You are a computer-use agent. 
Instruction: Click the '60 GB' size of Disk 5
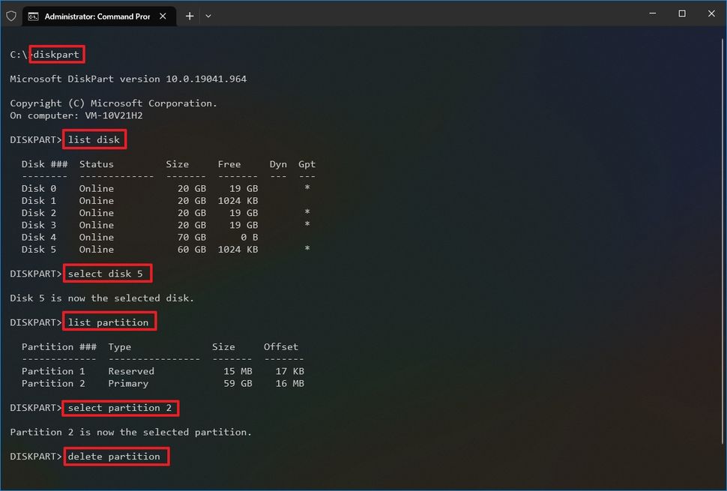192,250
